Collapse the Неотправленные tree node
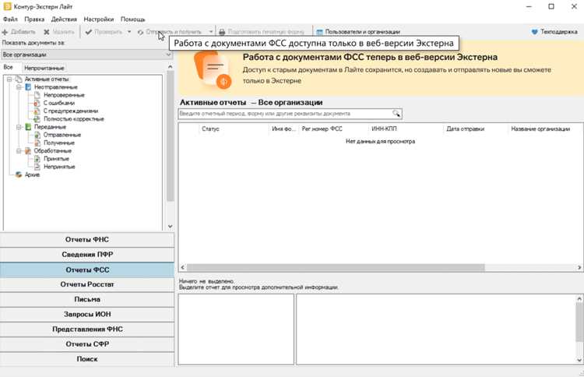Viewport: 584px width, 377px height. click(19, 86)
